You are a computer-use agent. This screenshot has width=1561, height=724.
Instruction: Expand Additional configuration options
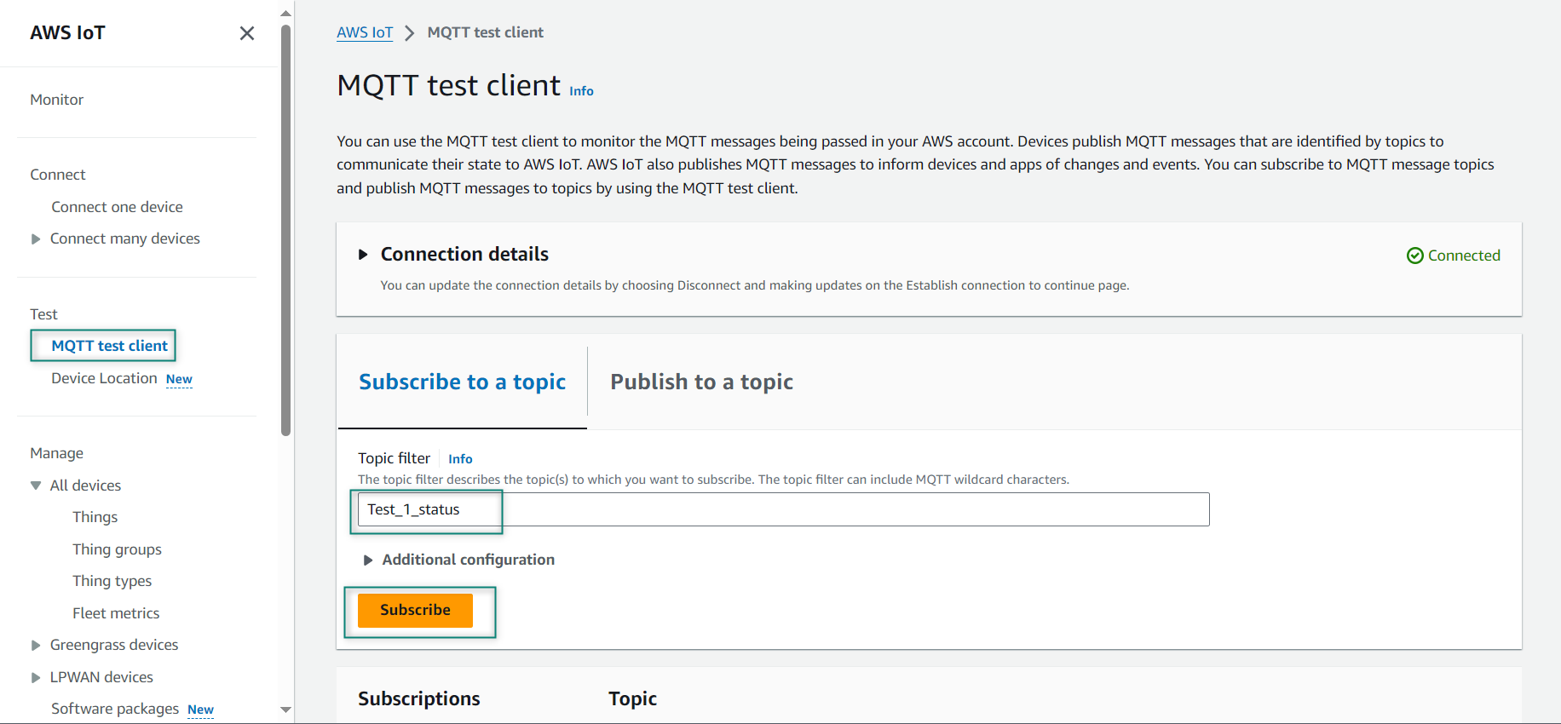(x=368, y=560)
